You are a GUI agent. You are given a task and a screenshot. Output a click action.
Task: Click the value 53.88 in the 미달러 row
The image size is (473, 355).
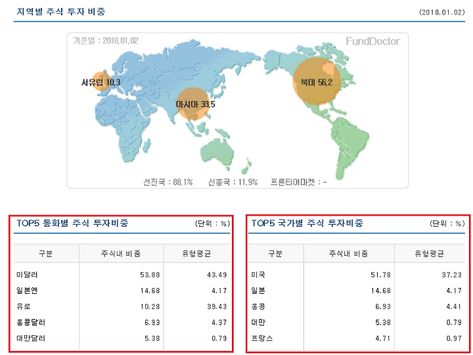[x=150, y=275]
